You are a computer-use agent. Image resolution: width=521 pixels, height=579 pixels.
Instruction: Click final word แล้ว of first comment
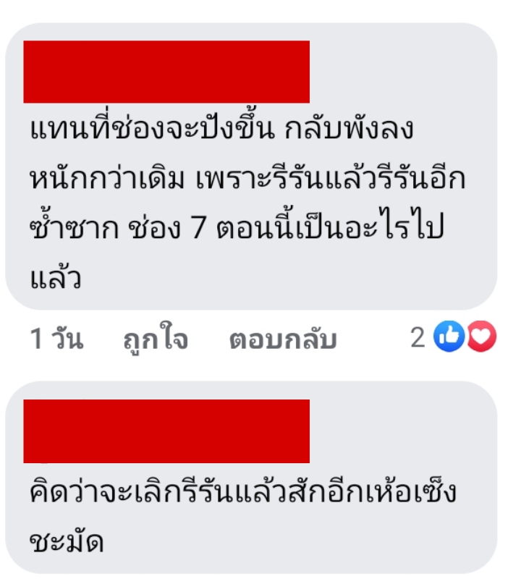click(x=56, y=277)
